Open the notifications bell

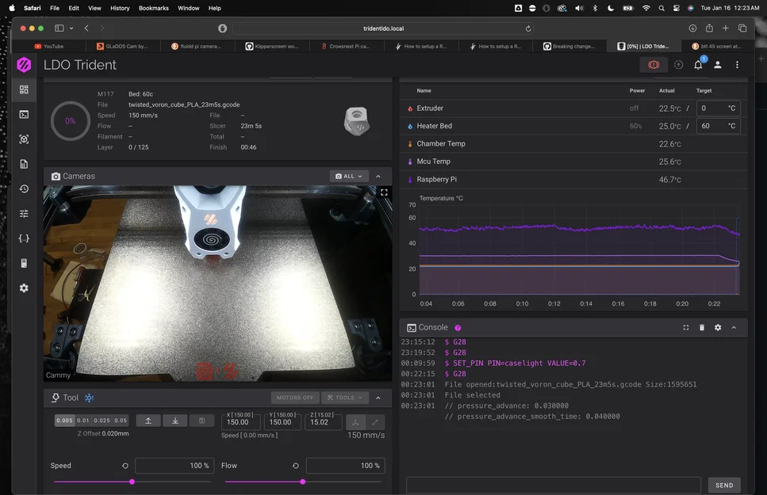699,64
